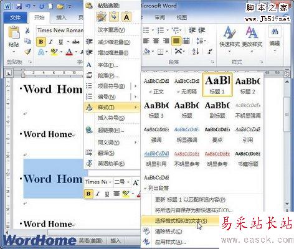Click the Text Effects glowing A icon
Viewport: 294px width, 249px height.
coord(41,52)
